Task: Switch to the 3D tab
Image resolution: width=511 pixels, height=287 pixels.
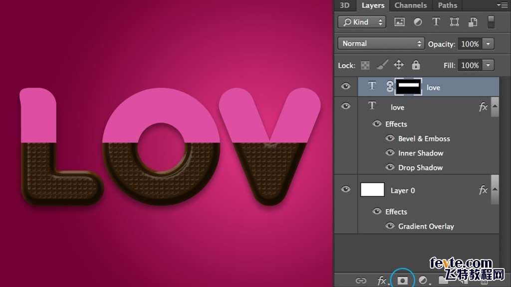Action: [344, 5]
